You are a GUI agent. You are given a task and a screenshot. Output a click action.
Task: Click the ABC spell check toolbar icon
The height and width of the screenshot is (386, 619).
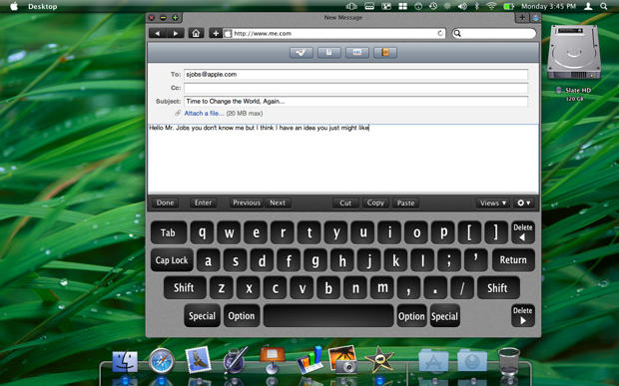(357, 53)
